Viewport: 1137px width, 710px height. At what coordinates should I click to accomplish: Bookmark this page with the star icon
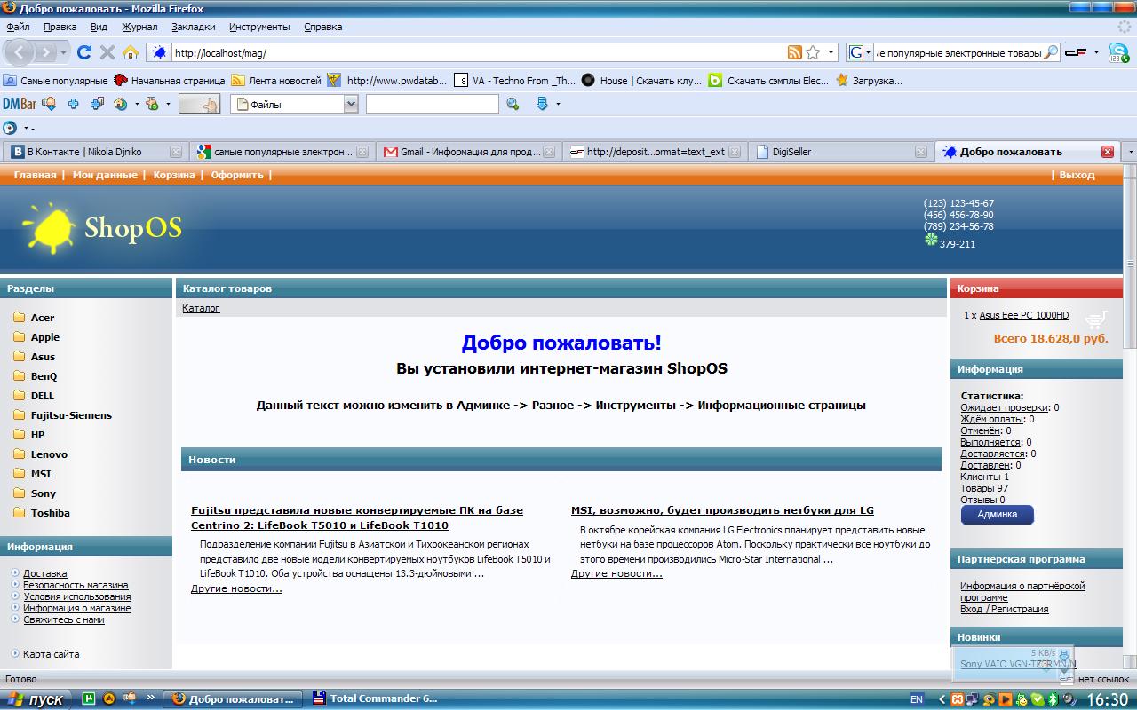(x=813, y=52)
